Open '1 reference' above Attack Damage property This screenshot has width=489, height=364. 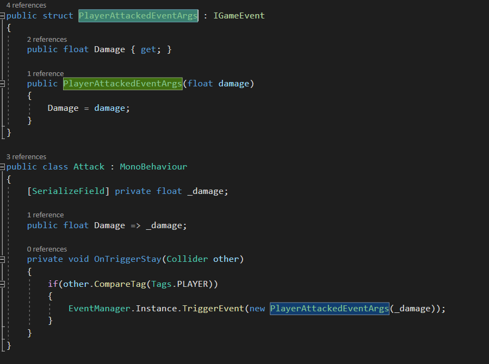[x=45, y=215]
